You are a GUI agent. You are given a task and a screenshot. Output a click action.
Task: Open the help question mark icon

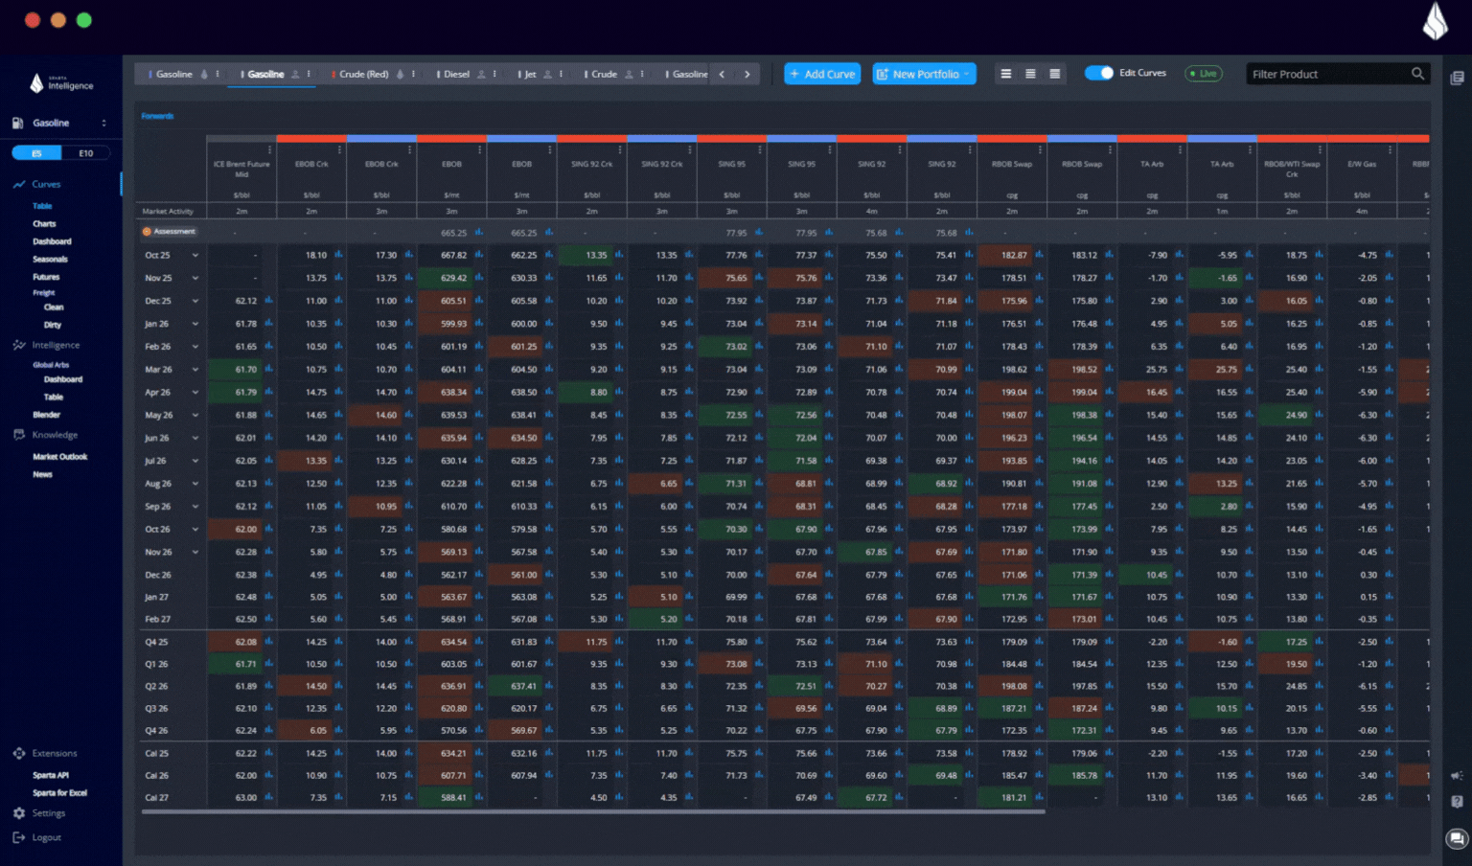click(x=1457, y=802)
